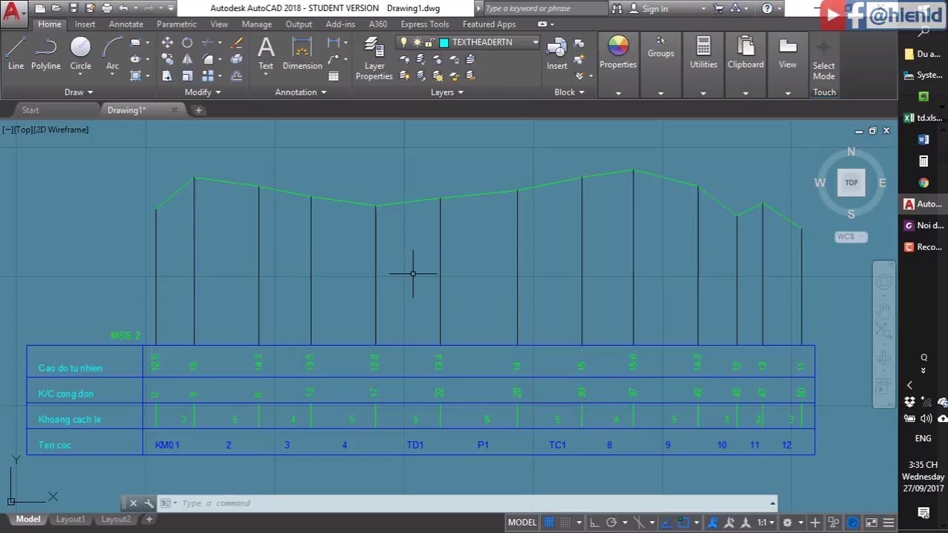The width and height of the screenshot is (948, 533).
Task: Click the Stretch tool icon
Action: pos(167,76)
